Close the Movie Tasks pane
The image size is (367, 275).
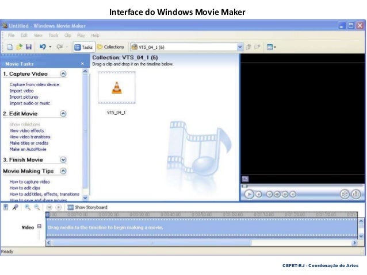tap(82, 64)
